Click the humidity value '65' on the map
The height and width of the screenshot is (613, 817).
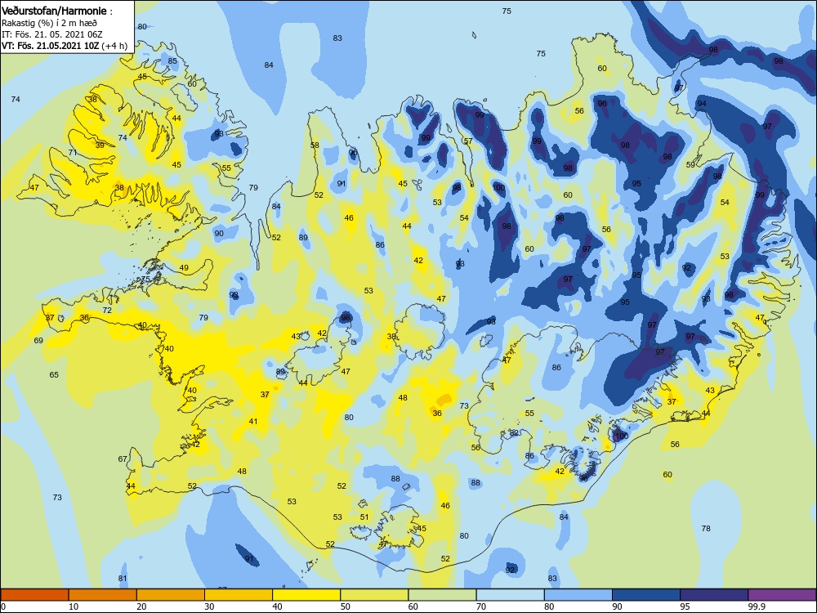point(54,375)
